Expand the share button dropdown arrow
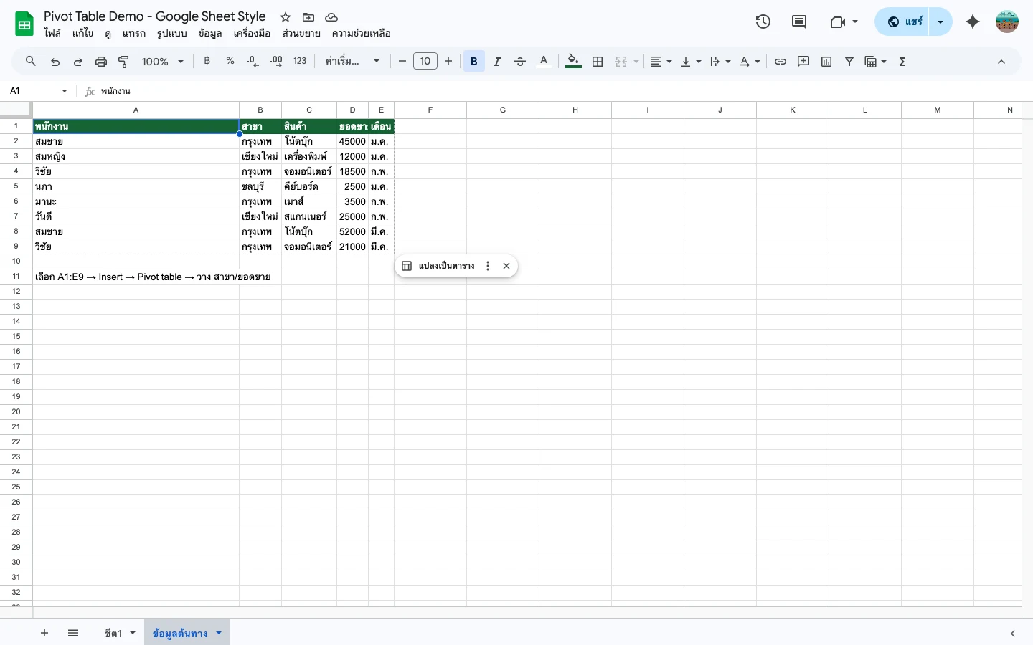The image size is (1033, 645). [940, 21]
